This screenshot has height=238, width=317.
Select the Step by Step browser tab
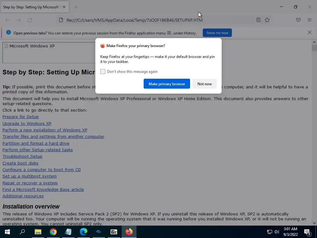point(35,7)
